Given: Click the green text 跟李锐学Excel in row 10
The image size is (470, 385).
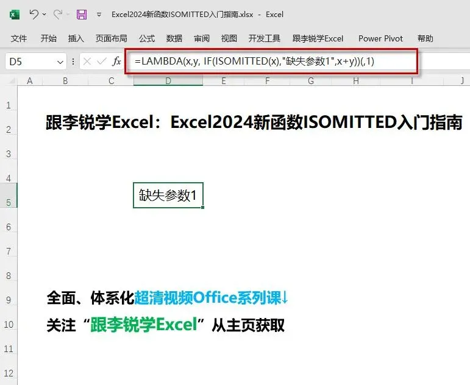Looking at the screenshot, I should [143, 325].
